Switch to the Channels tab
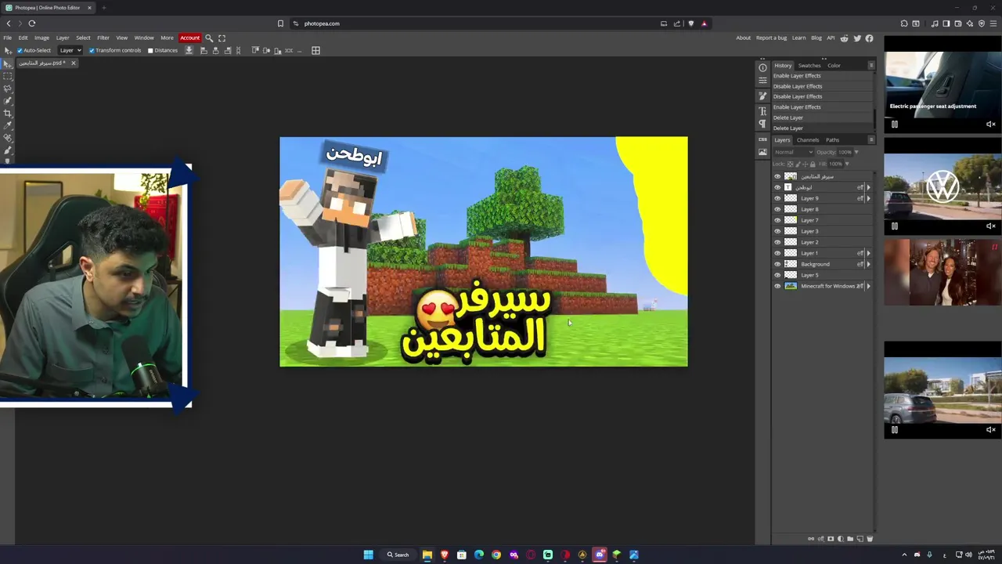The width and height of the screenshot is (1002, 564). pos(808,140)
